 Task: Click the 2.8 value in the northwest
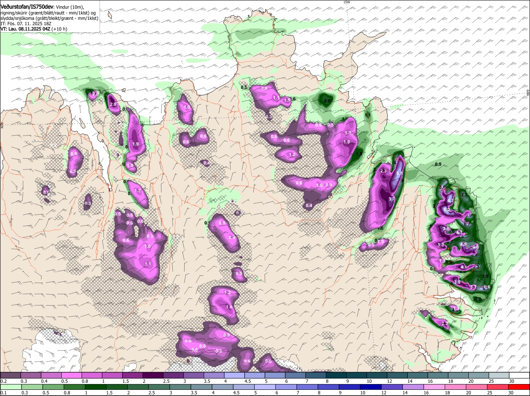(x=113, y=105)
